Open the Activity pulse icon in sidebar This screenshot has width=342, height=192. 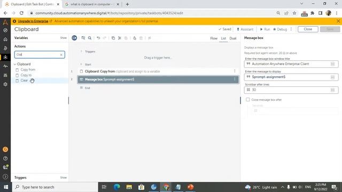5,66
